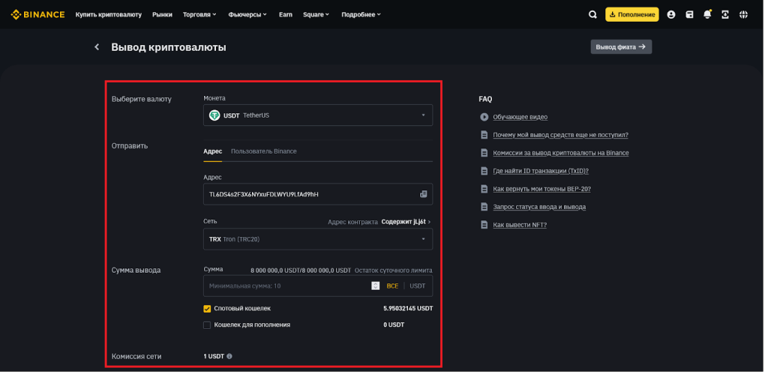Check the Кошелек для пополнения checkbox
768x374 pixels.
point(207,325)
